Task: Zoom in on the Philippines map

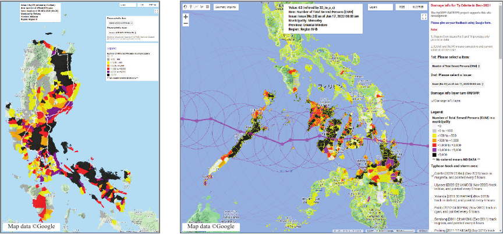Action: click(x=186, y=17)
